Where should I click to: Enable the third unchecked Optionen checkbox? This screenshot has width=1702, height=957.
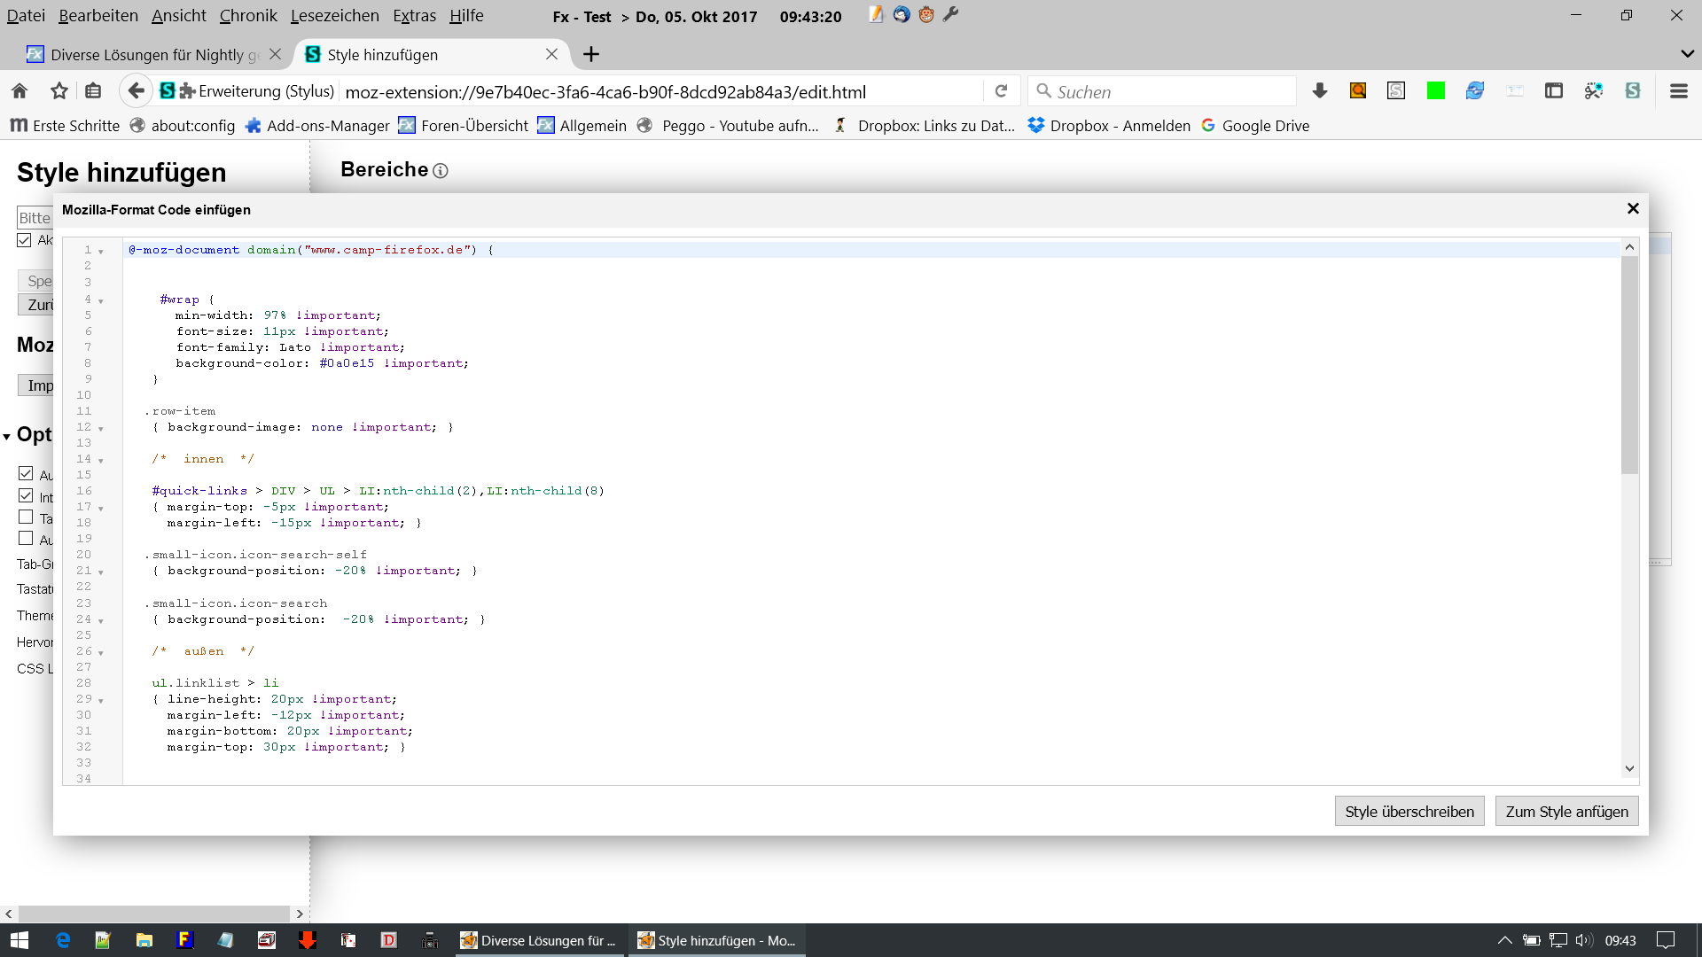(x=26, y=517)
